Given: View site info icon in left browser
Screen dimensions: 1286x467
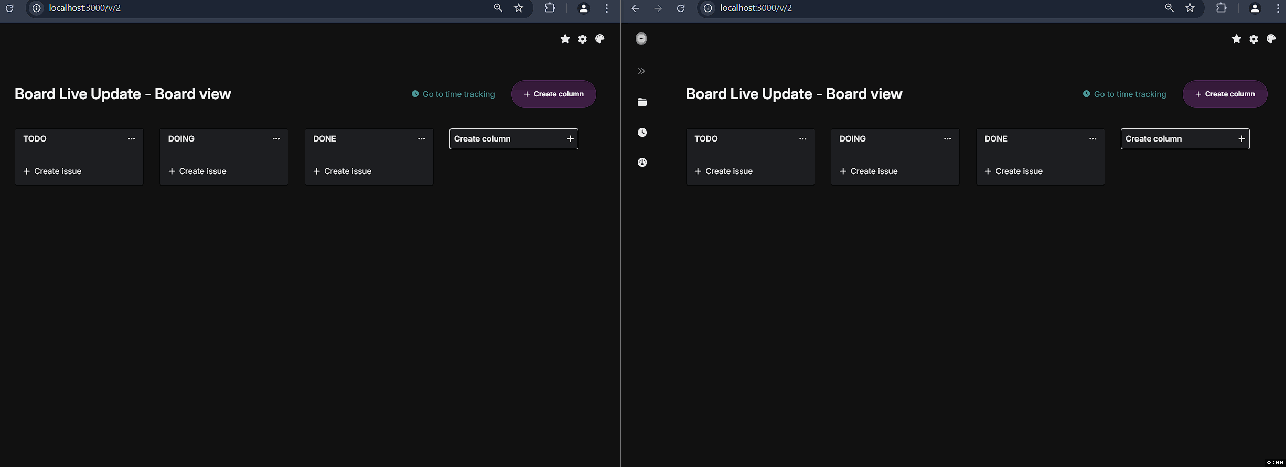Looking at the screenshot, I should (x=36, y=8).
